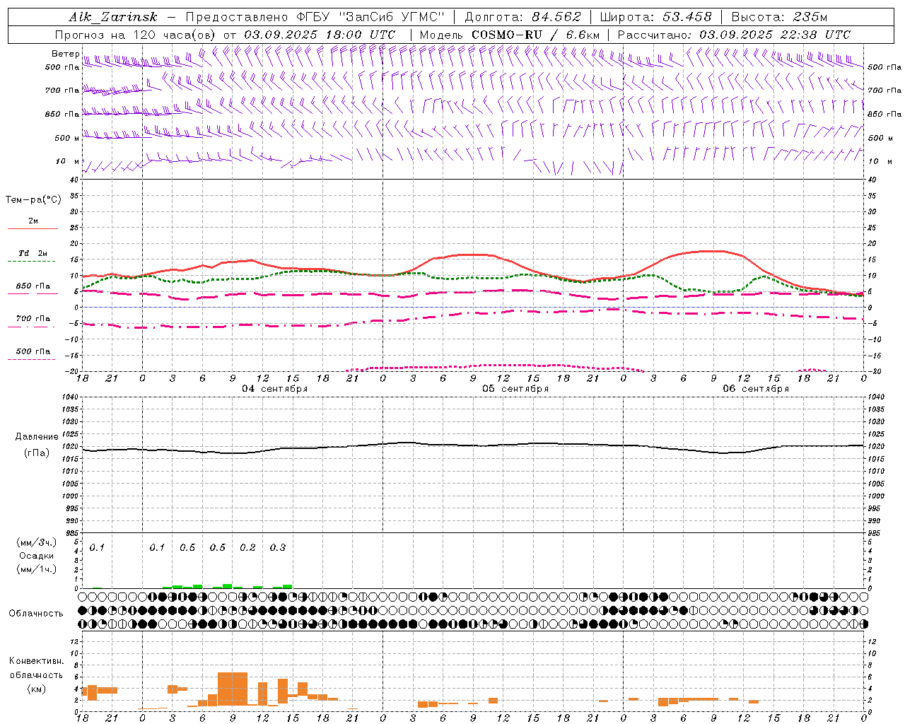Click the 04 сентября date label
The height and width of the screenshot is (724, 905).
[275, 389]
